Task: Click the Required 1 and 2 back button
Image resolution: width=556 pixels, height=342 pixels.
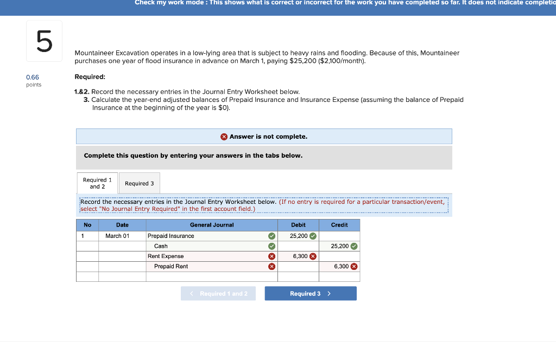Action: (218, 293)
